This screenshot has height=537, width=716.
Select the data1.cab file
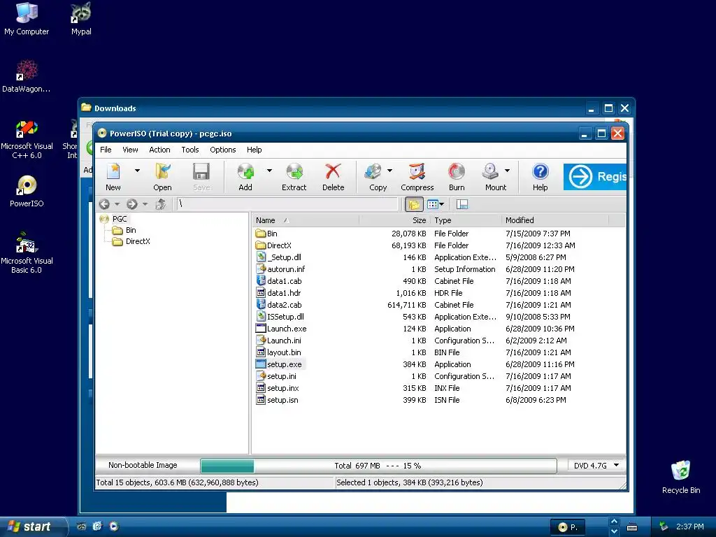[284, 281]
